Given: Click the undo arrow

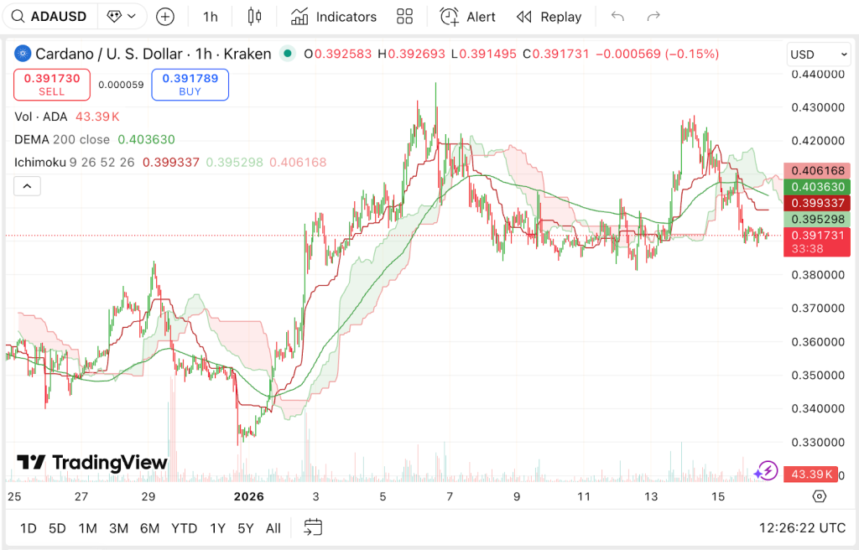Looking at the screenshot, I should (x=618, y=17).
